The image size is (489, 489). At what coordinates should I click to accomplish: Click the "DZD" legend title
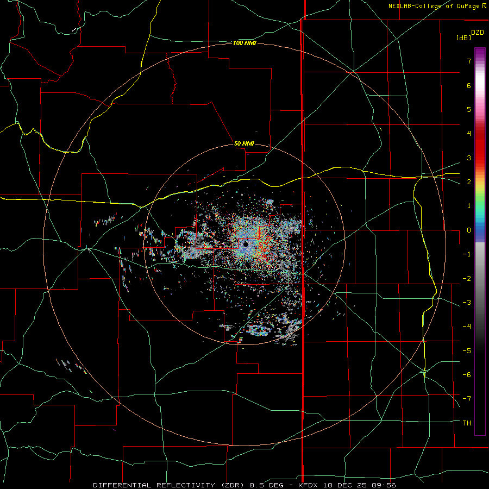point(478,33)
